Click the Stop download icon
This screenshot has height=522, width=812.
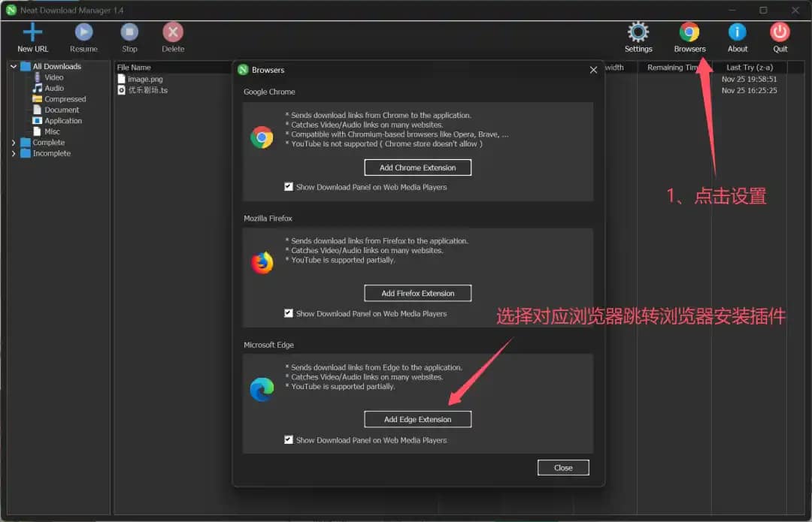tap(129, 32)
